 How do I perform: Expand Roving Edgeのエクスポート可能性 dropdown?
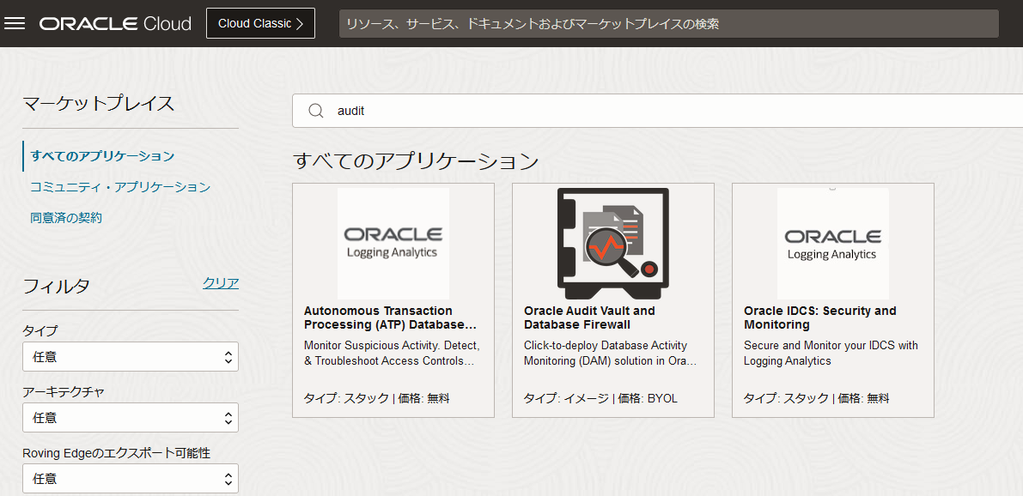pos(131,478)
